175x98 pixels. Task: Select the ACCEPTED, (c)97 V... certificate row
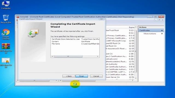tap(120, 72)
